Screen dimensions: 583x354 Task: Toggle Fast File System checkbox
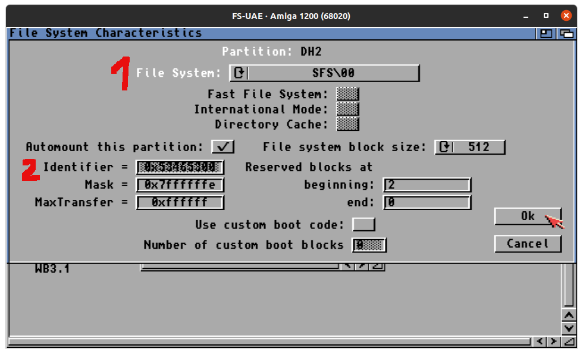point(347,94)
